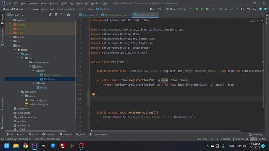
Task: Open the Refactor menu
Action: pos(54,3)
